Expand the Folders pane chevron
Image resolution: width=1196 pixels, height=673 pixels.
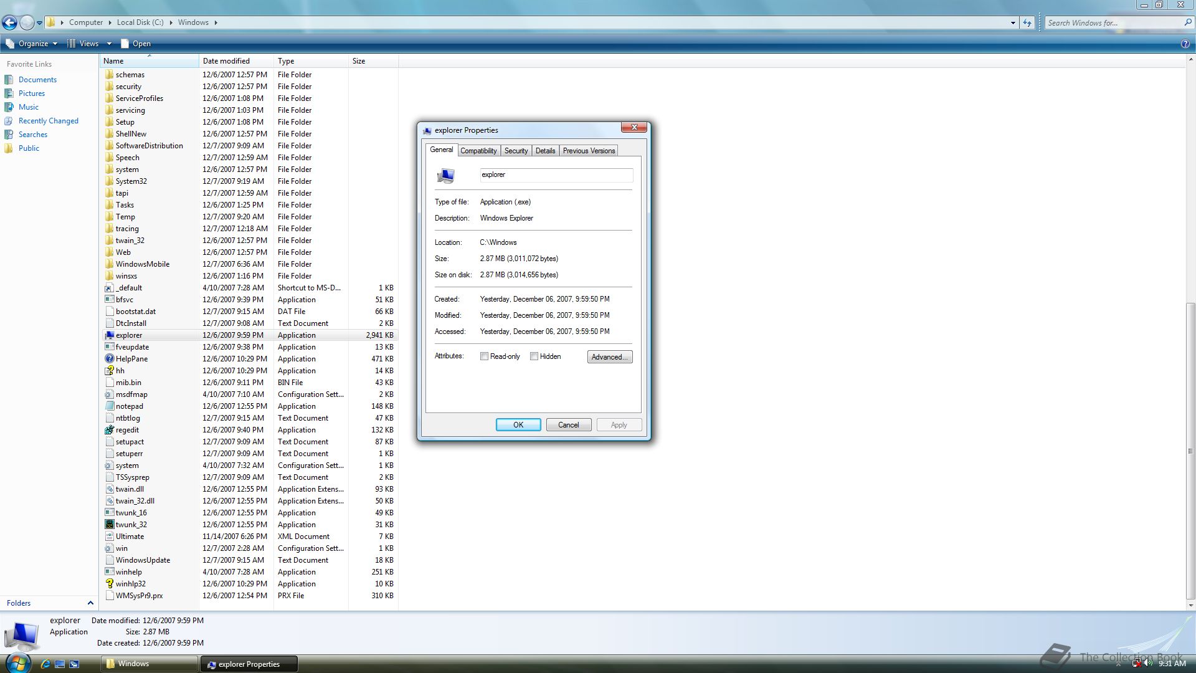tap(90, 603)
